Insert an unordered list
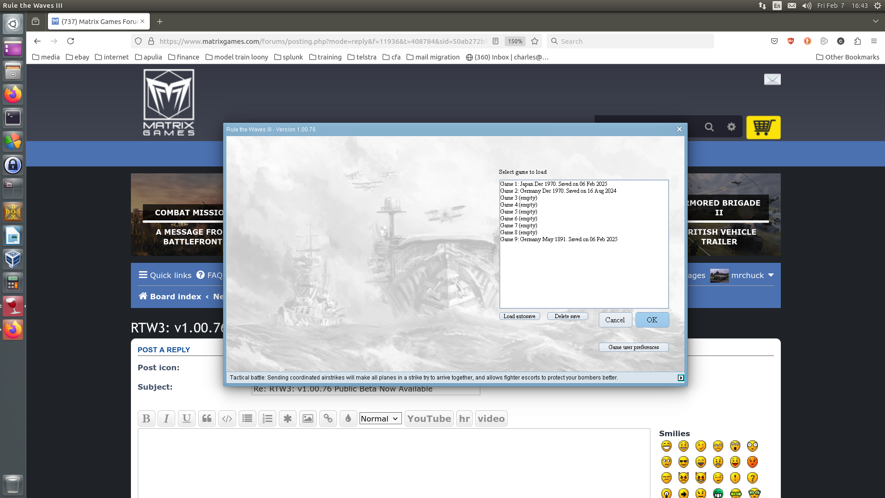885x498 pixels. [248, 419]
